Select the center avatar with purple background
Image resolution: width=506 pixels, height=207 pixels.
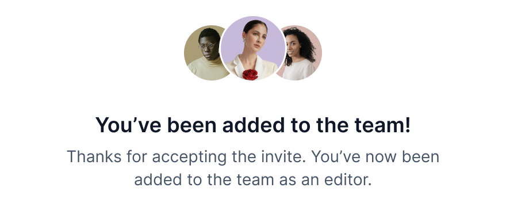pos(253,48)
